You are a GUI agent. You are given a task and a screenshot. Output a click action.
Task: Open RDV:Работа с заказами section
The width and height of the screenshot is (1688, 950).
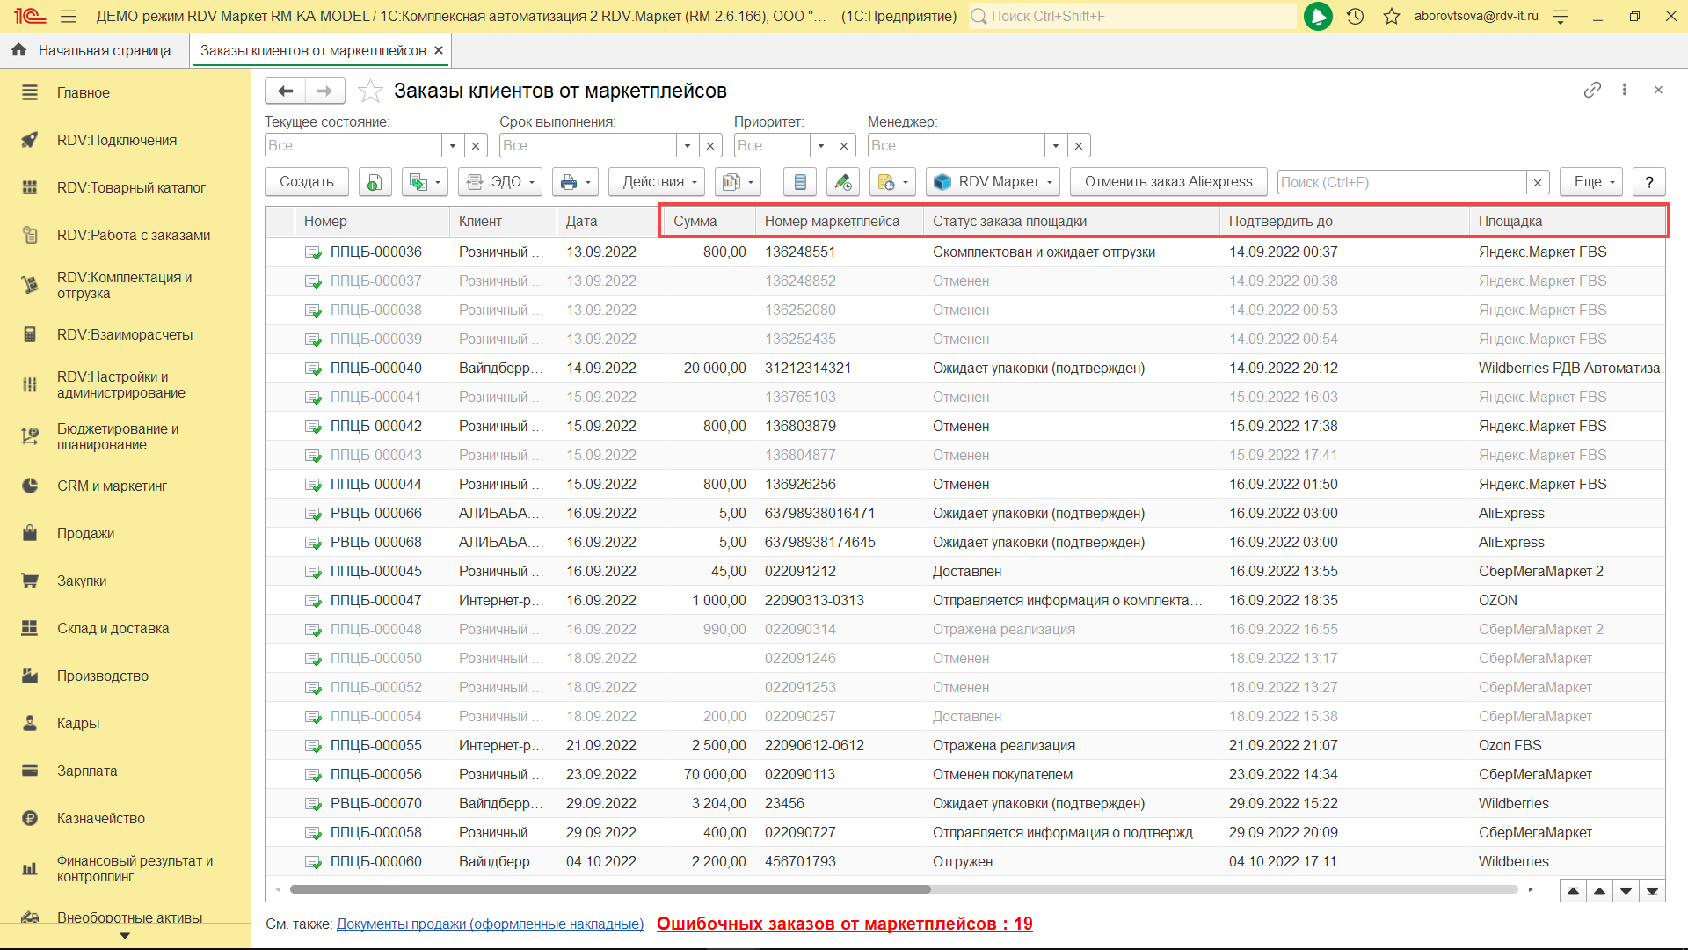pos(133,235)
